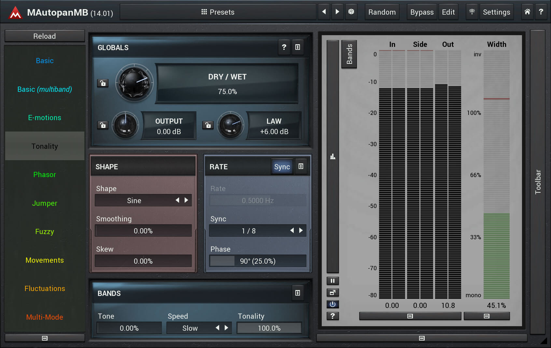Click the Random button
The height and width of the screenshot is (348, 551).
pos(382,12)
